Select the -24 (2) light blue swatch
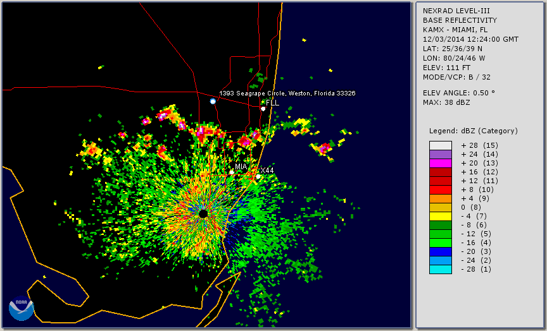 [x=440, y=261]
